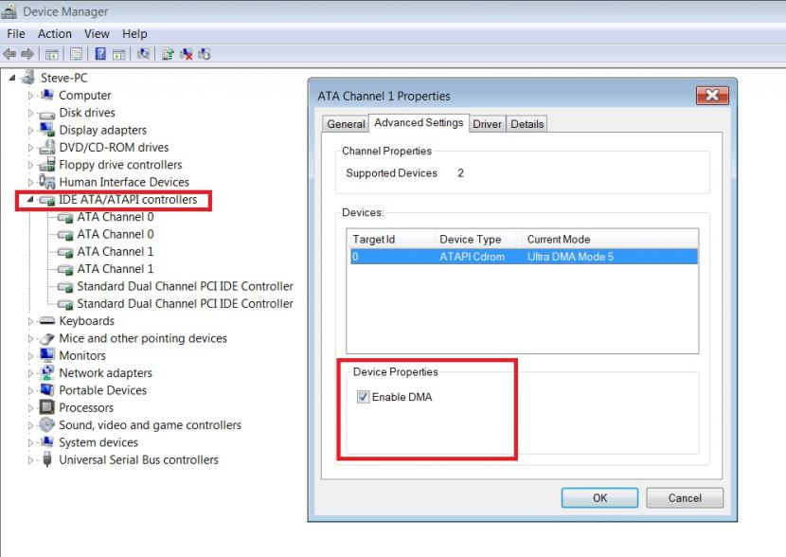Select the Human Interface Devices icon

point(47,181)
